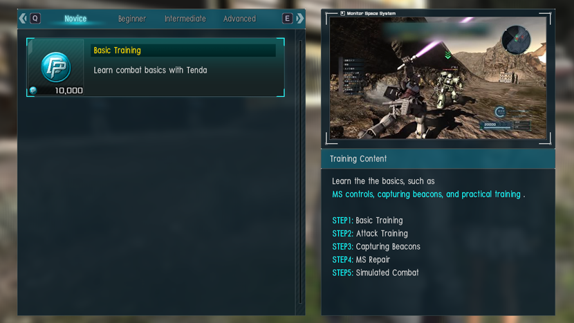Select the Novice tab
The width and height of the screenshot is (574, 323).
pyautogui.click(x=75, y=19)
